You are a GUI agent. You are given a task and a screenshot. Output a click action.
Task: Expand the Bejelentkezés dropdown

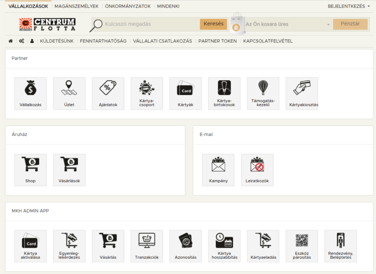point(348,6)
